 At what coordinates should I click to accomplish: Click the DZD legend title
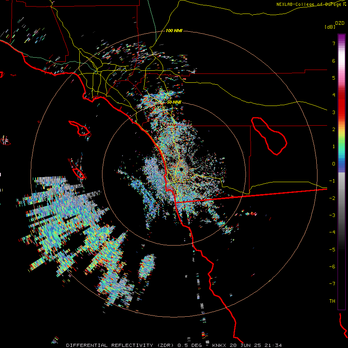[x=340, y=23]
